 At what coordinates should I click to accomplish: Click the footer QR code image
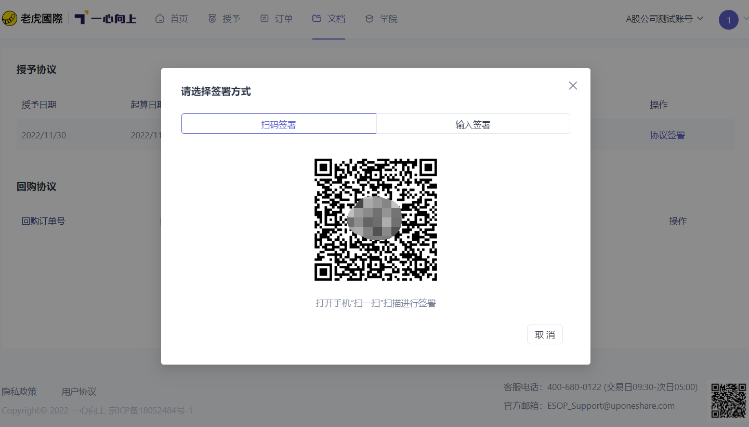click(x=729, y=400)
